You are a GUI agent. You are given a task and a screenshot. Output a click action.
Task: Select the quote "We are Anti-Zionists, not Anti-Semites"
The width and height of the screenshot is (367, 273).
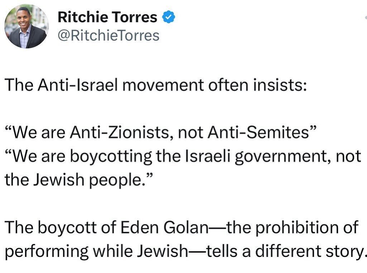(161, 133)
